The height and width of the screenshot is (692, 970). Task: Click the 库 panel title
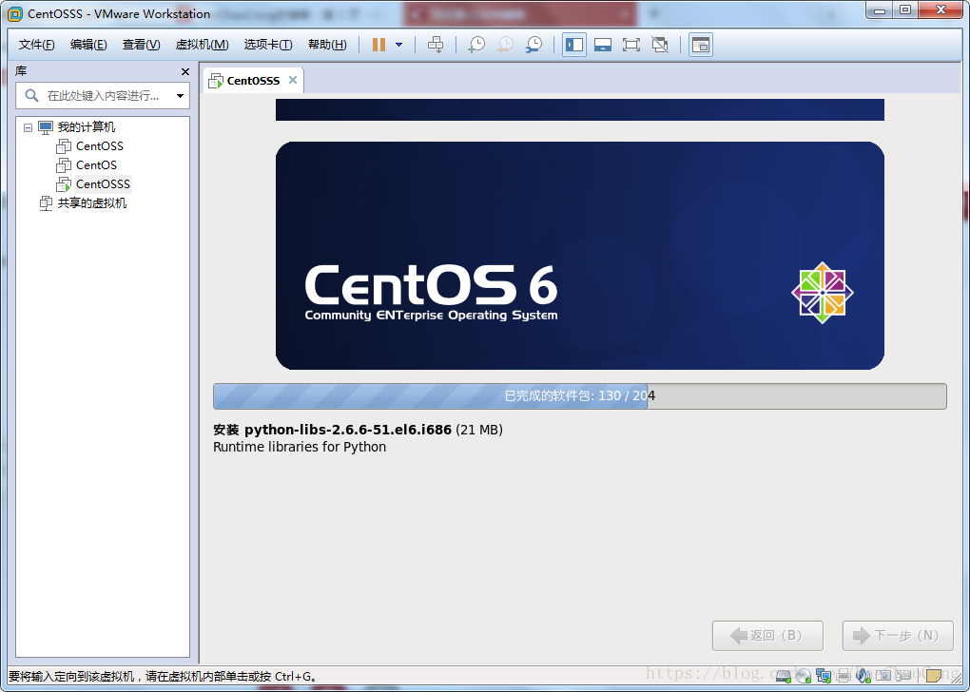pos(21,71)
